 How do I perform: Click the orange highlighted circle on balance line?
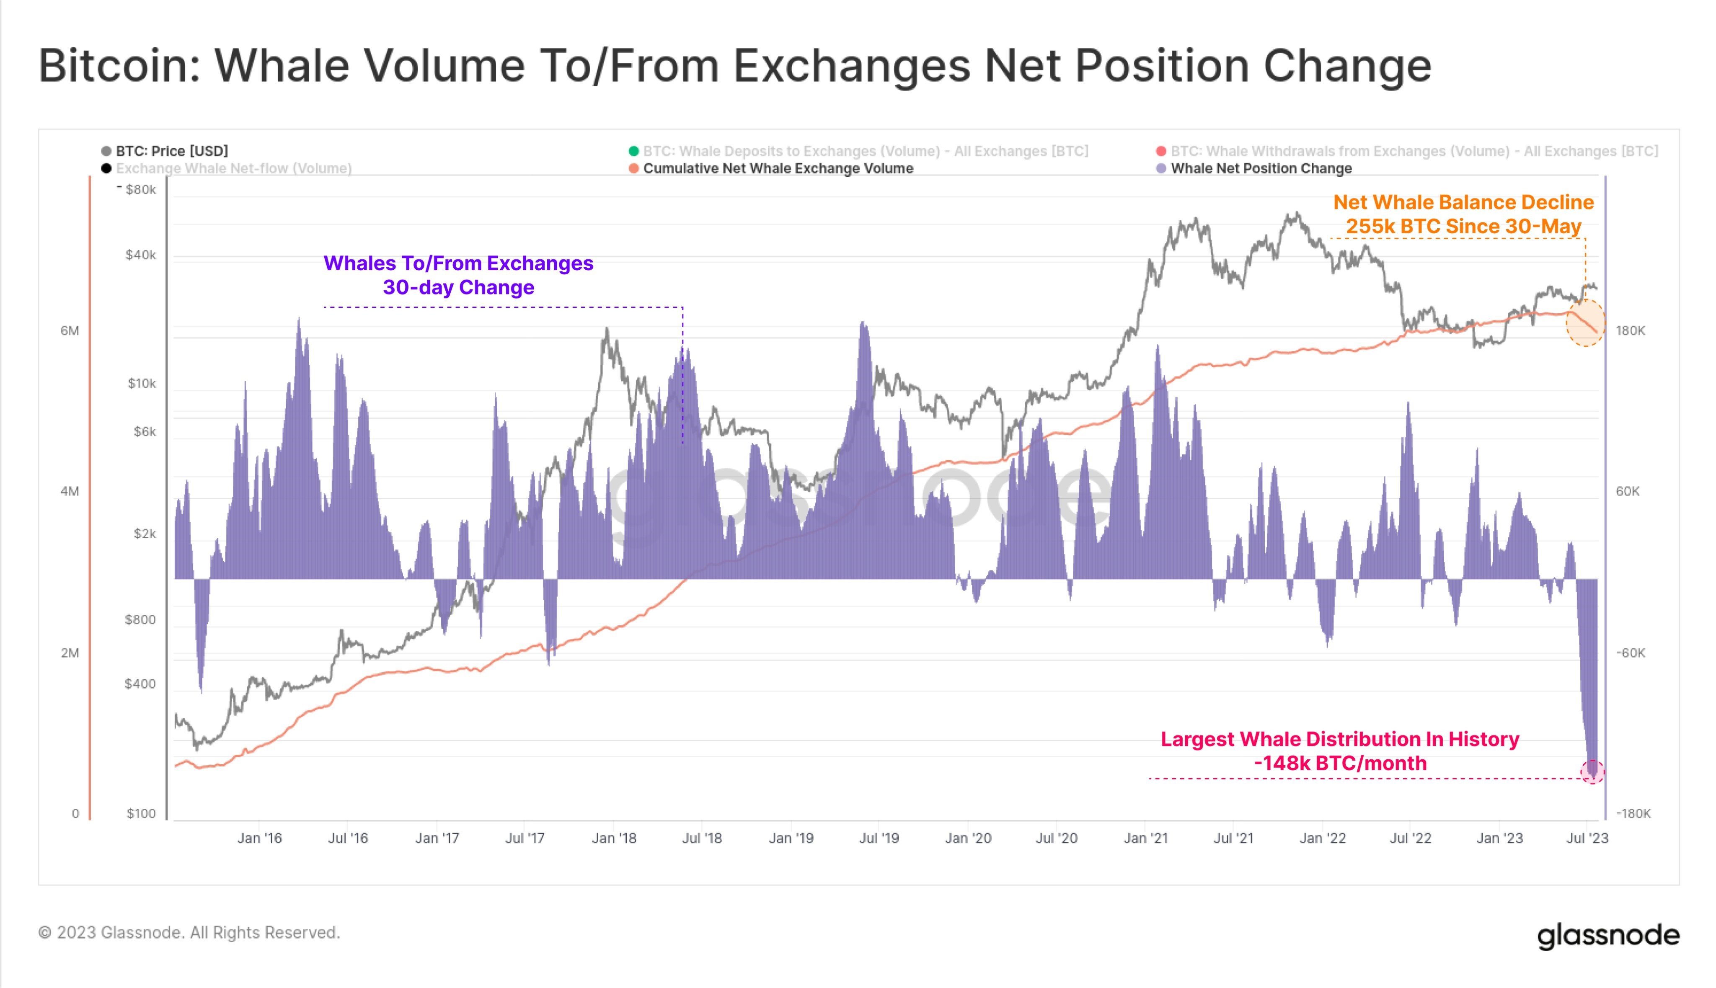click(1586, 322)
